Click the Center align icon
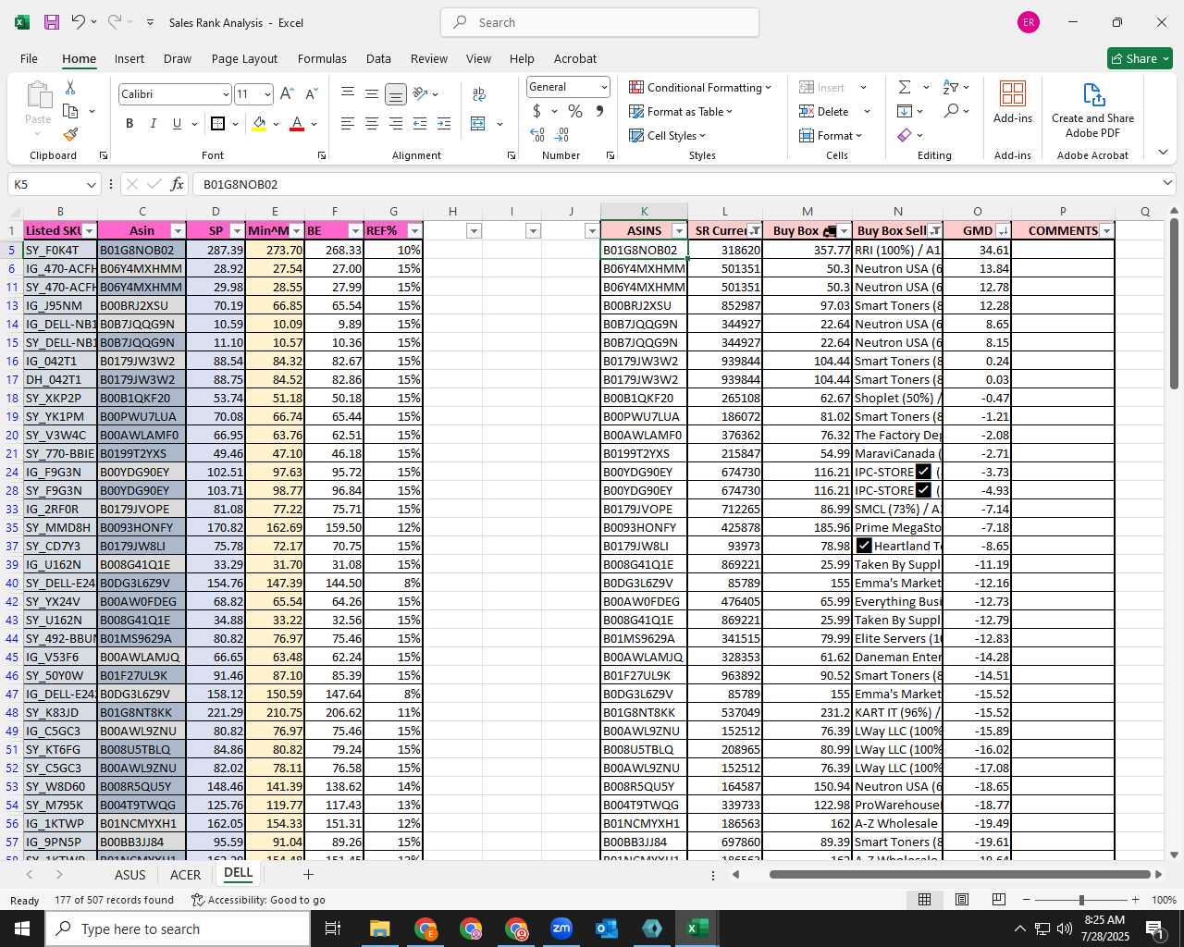Image resolution: width=1184 pixels, height=947 pixels. 371,124
